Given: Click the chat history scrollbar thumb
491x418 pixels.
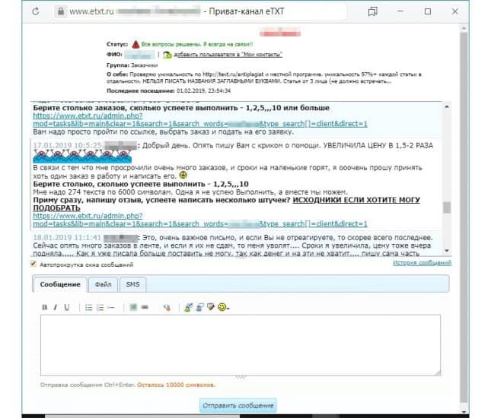Looking at the screenshot, I should tap(447, 207).
